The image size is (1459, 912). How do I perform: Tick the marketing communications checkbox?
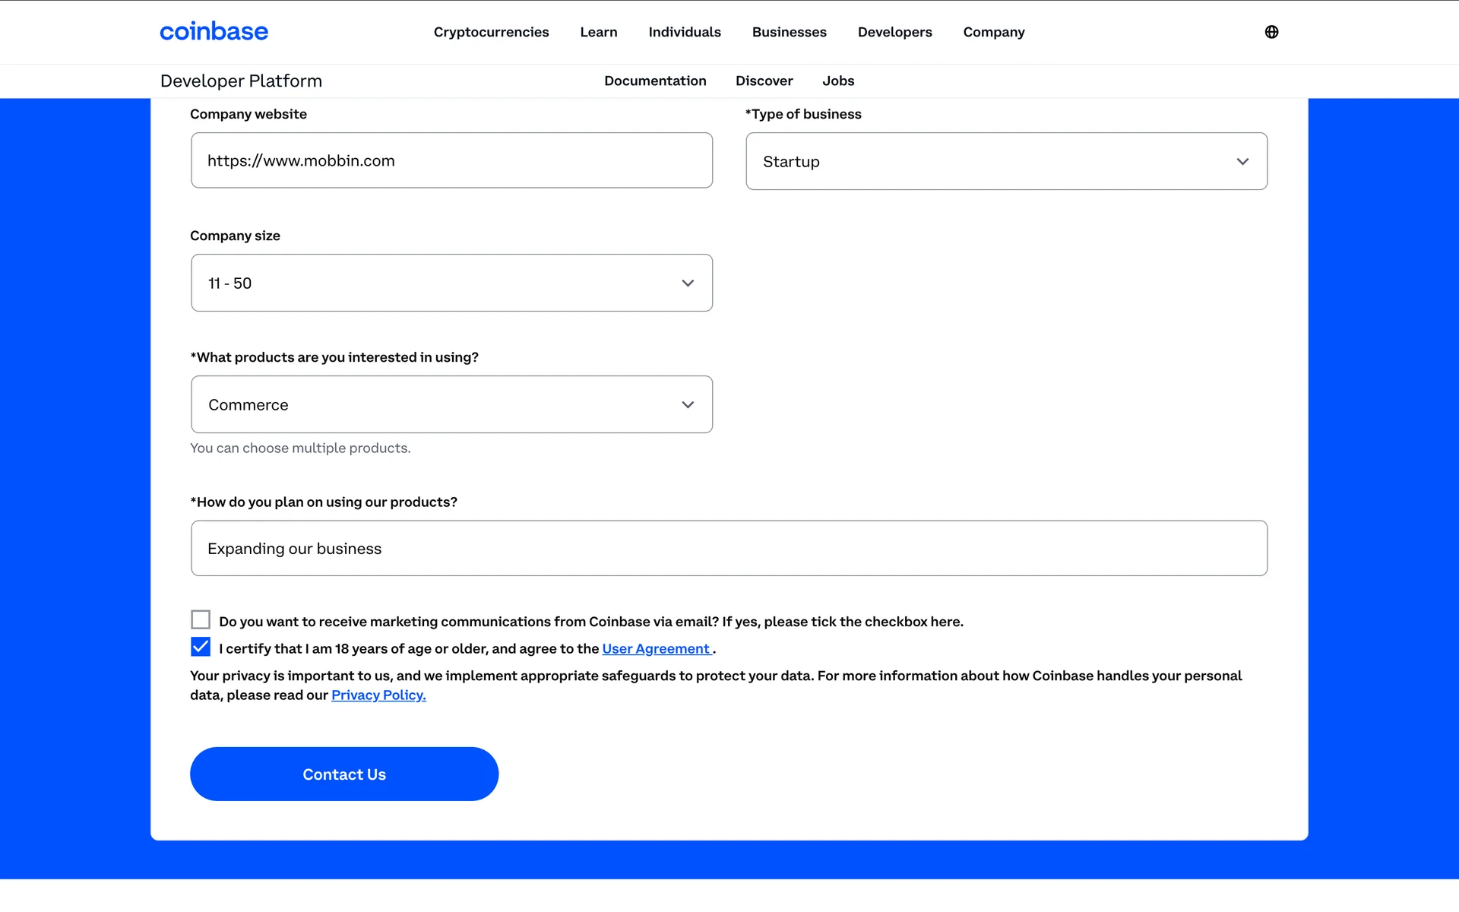pos(201,619)
